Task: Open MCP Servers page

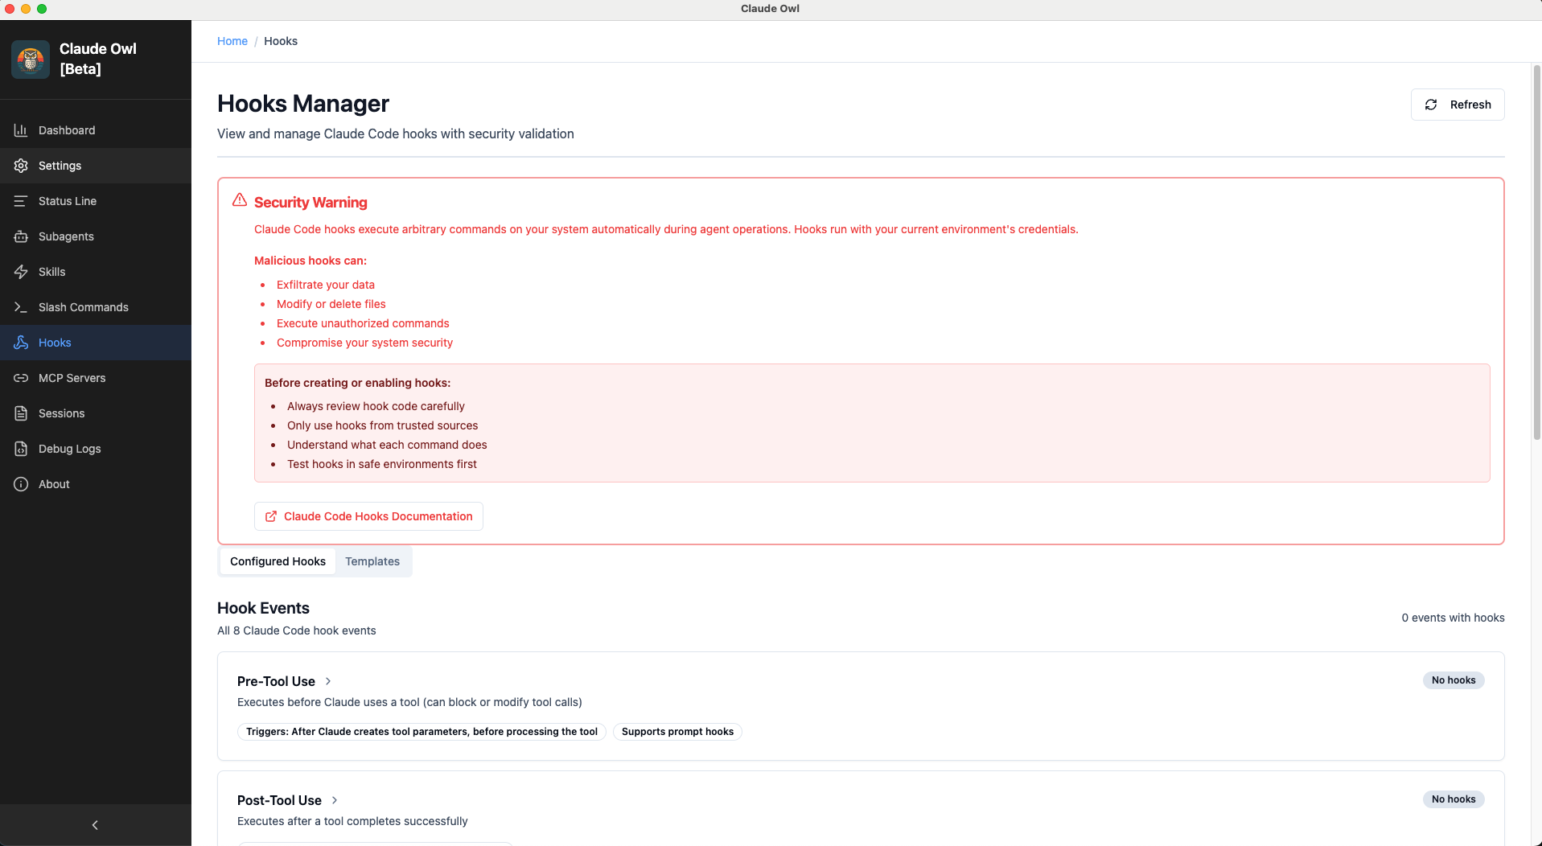Action: coord(96,378)
